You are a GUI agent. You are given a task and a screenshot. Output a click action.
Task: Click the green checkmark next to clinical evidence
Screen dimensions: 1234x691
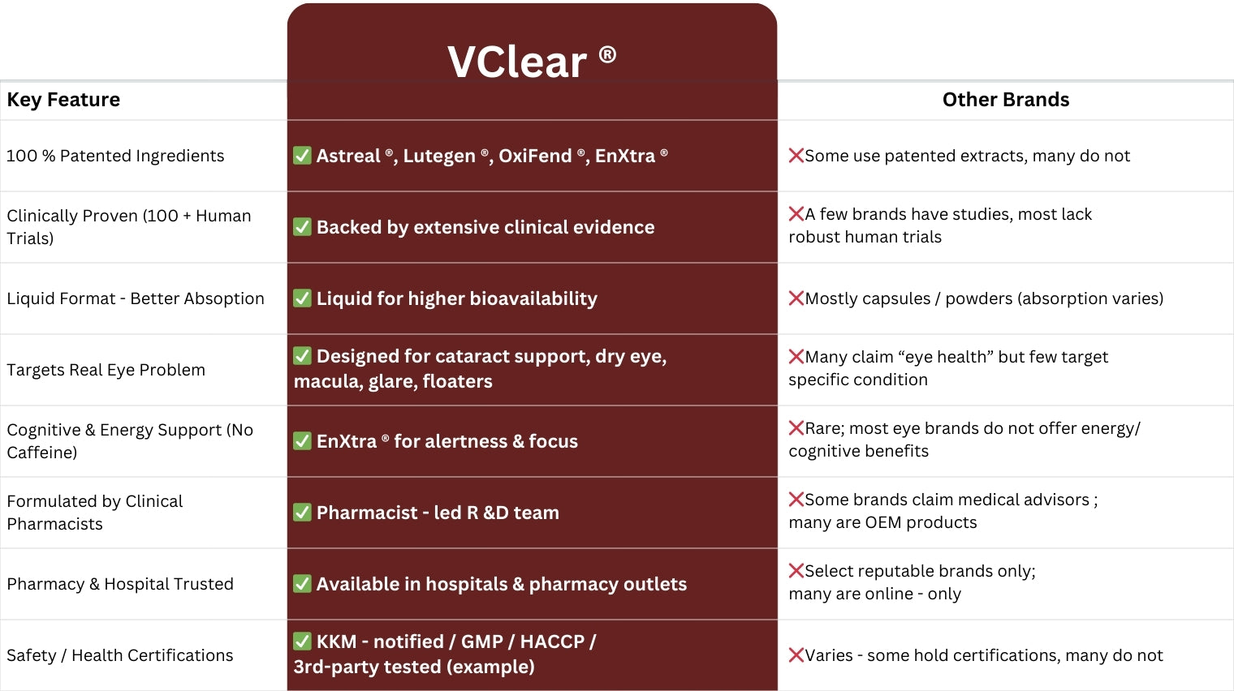point(302,227)
